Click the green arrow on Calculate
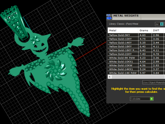 coord(152,99)
